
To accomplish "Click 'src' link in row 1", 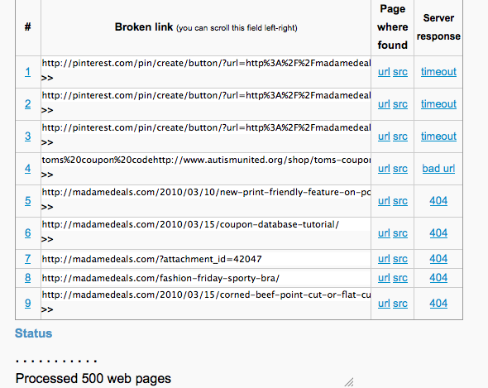I will point(400,72).
